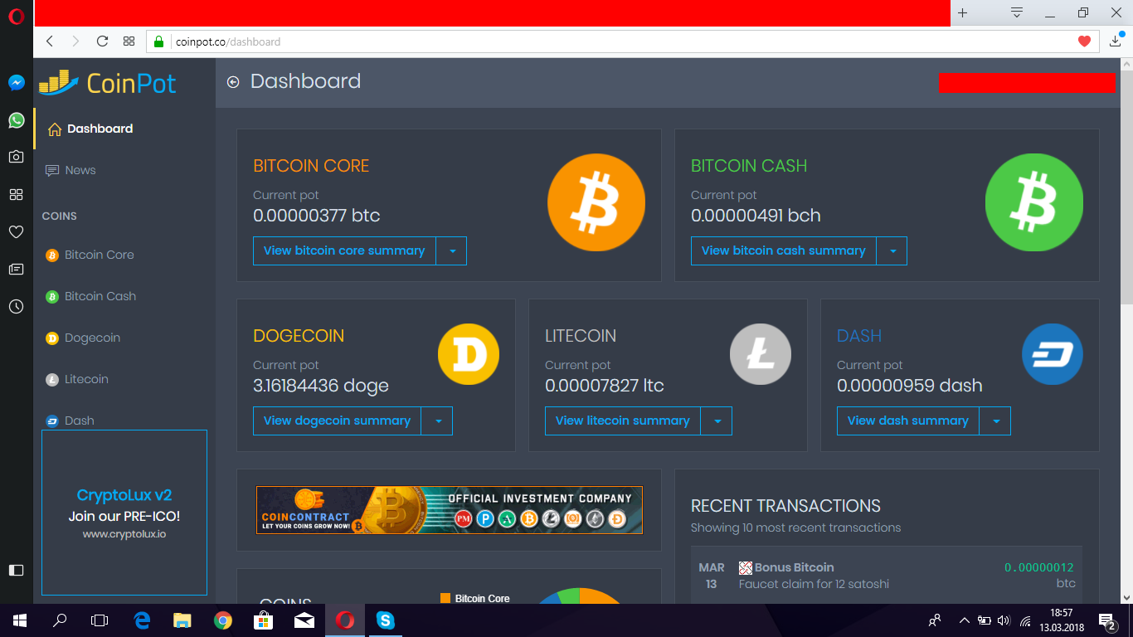This screenshot has height=637, width=1133.
Task: Toggle the sidebar panel icon at bottom
Action: (x=16, y=570)
